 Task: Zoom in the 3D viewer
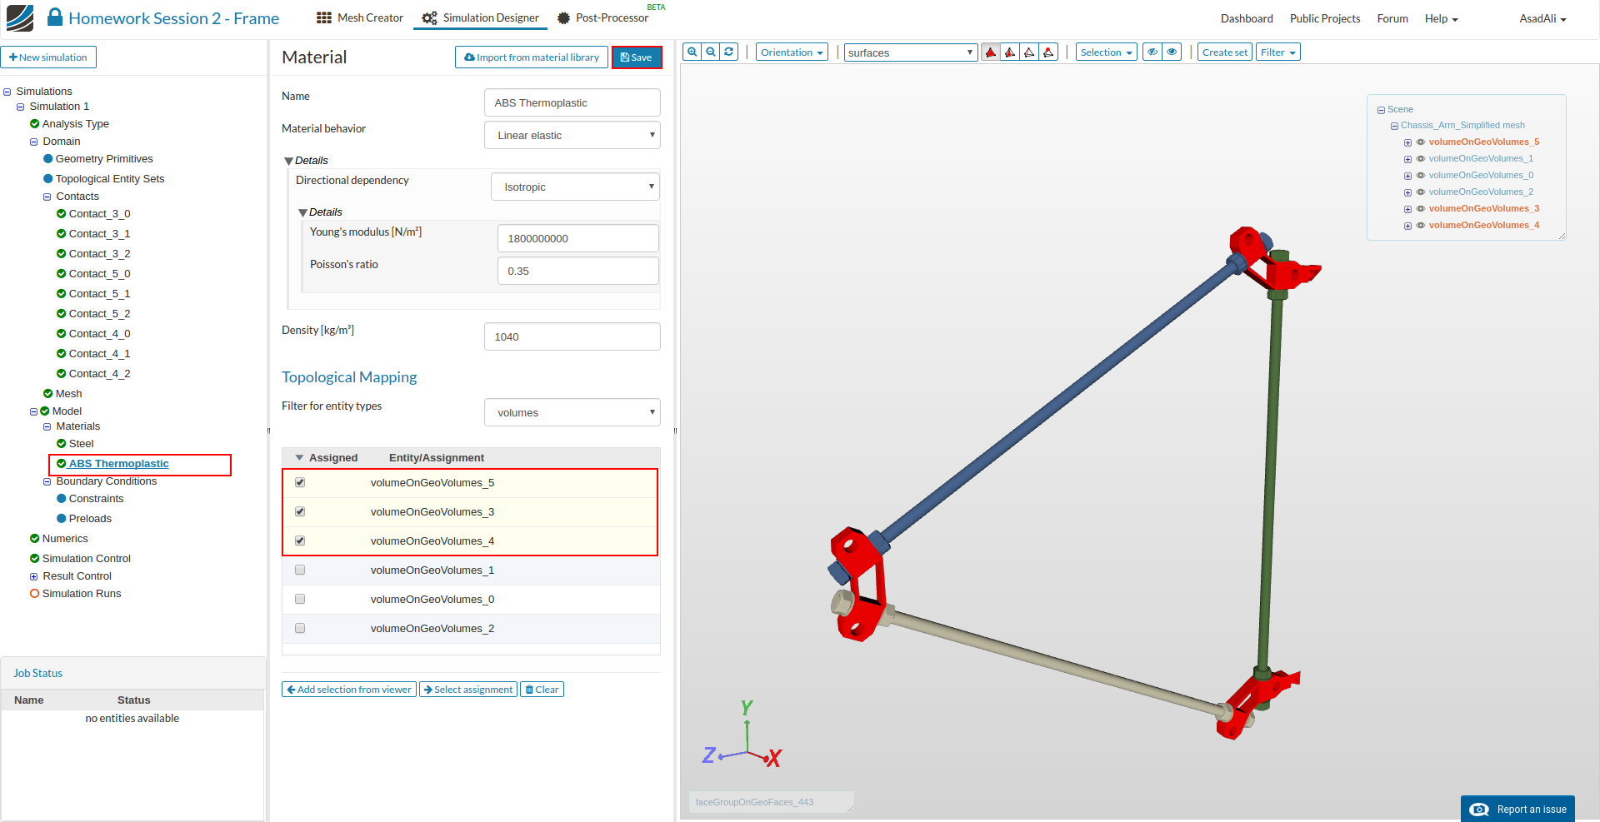[692, 52]
